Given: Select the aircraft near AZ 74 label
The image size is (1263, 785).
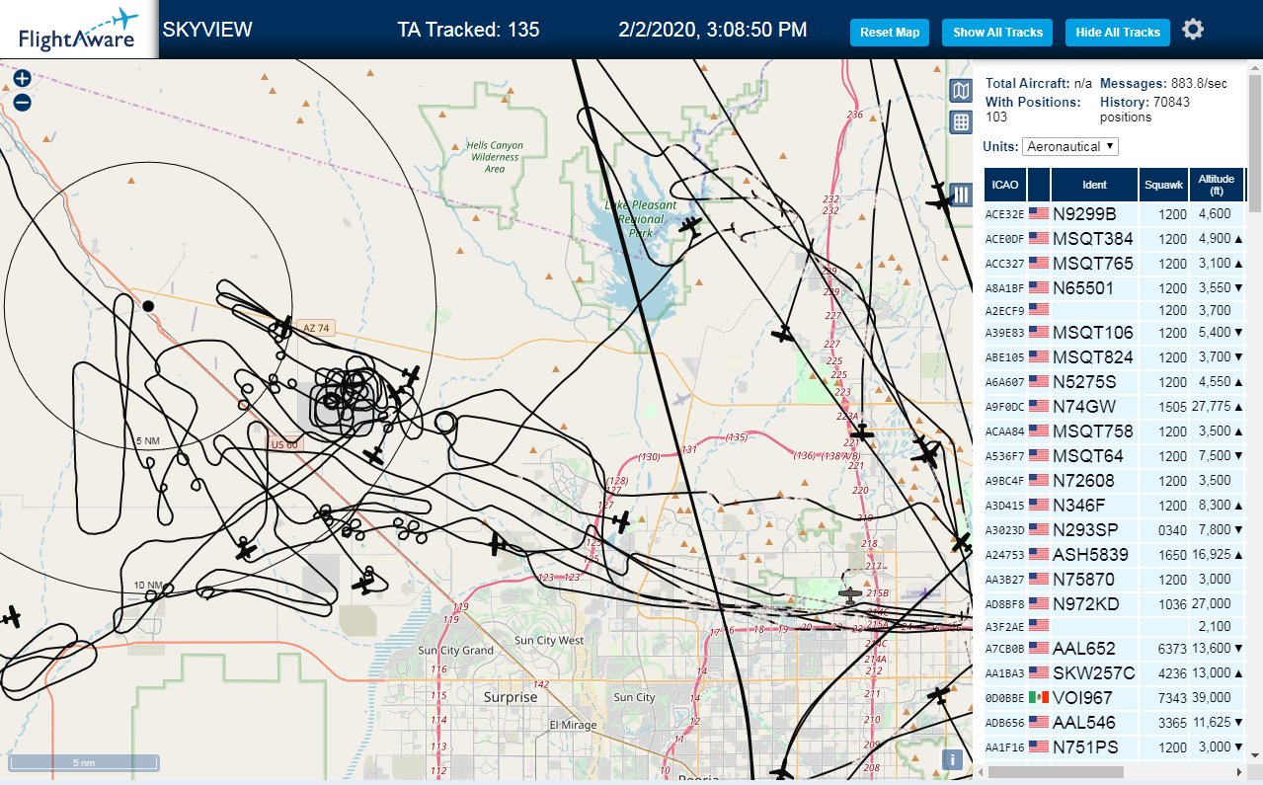Looking at the screenshot, I should (283, 326).
